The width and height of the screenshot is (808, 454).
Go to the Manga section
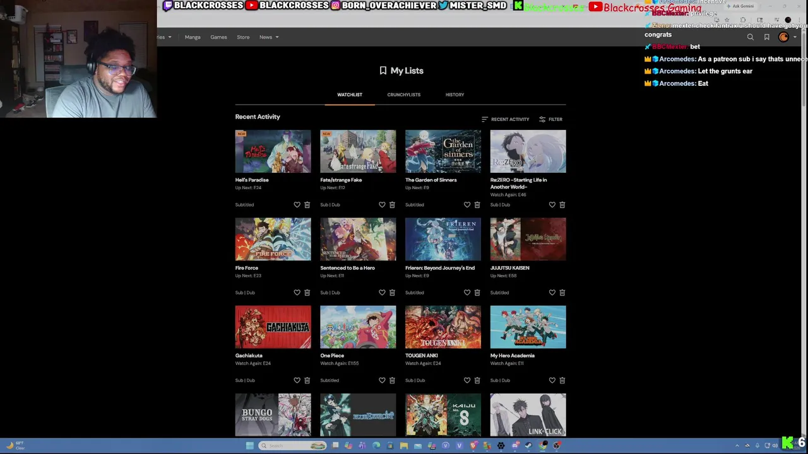tap(193, 37)
